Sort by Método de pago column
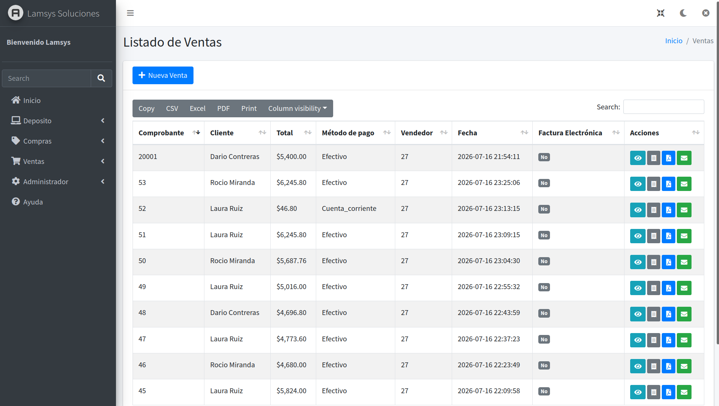The image size is (719, 406). [x=355, y=133]
